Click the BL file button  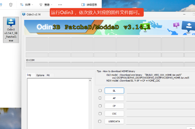(114, 91)
